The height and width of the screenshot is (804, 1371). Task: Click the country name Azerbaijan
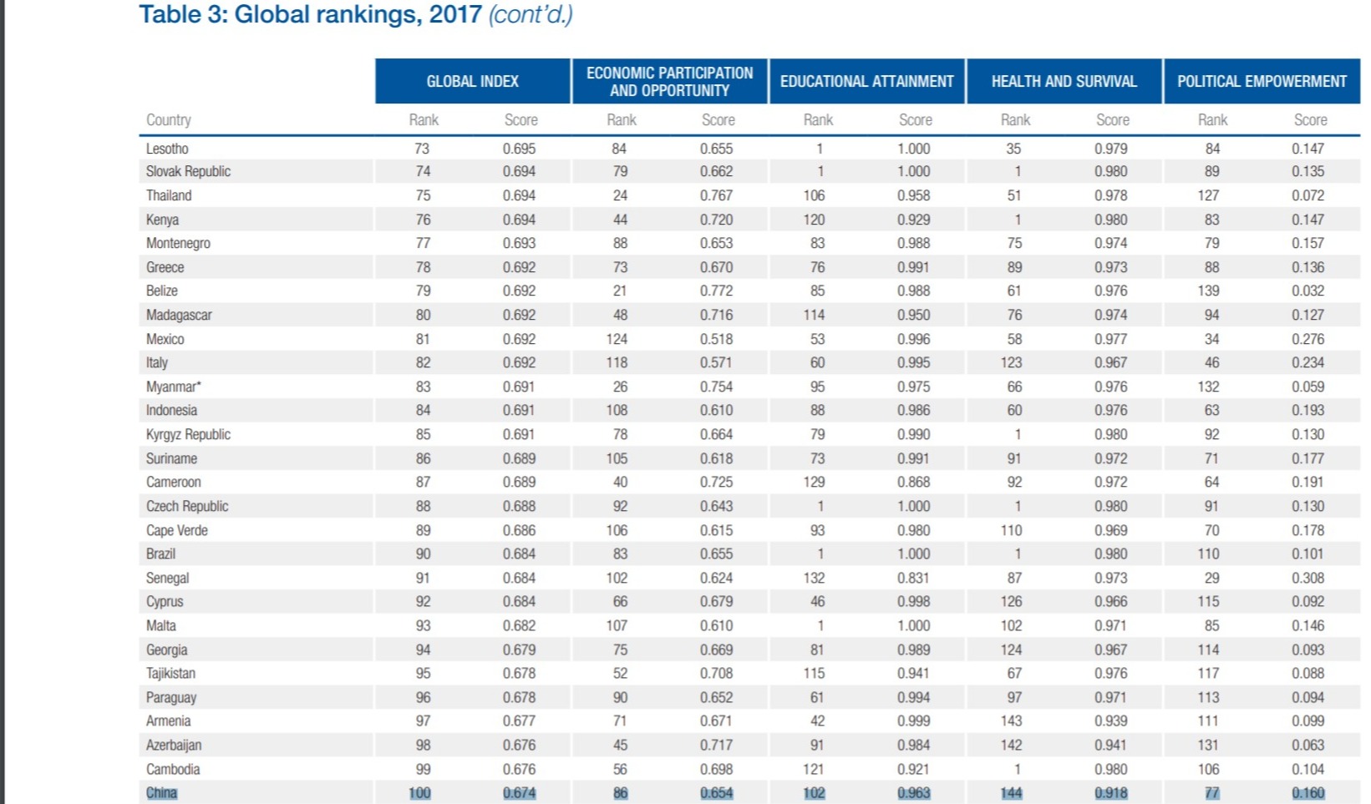click(x=174, y=745)
